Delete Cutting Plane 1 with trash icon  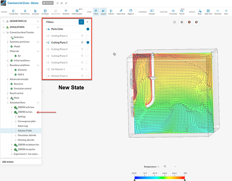[82, 36]
